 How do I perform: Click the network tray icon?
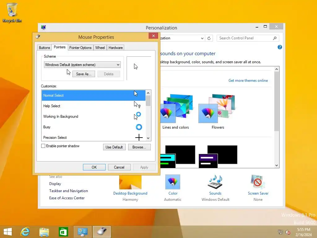coord(280,232)
